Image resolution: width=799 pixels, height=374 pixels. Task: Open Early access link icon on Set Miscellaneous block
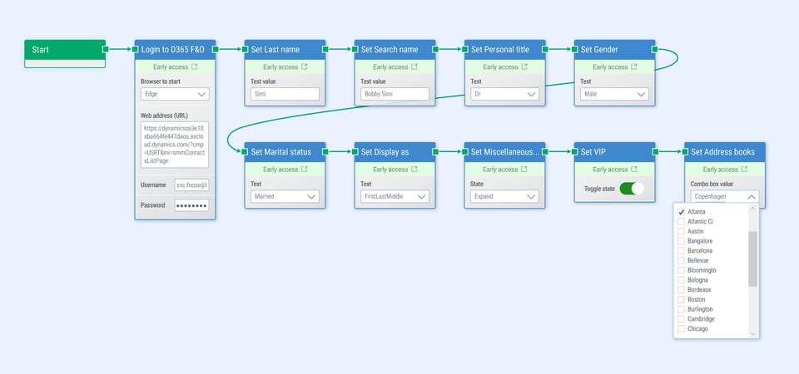(524, 169)
